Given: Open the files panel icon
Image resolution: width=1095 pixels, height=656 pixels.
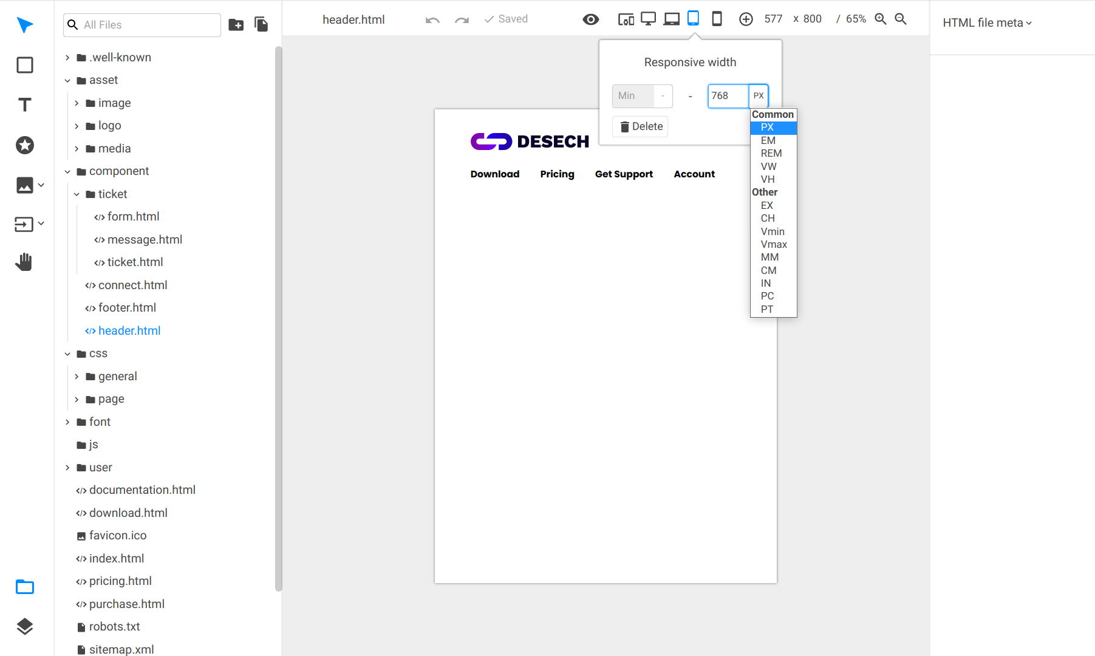Looking at the screenshot, I should point(25,587).
